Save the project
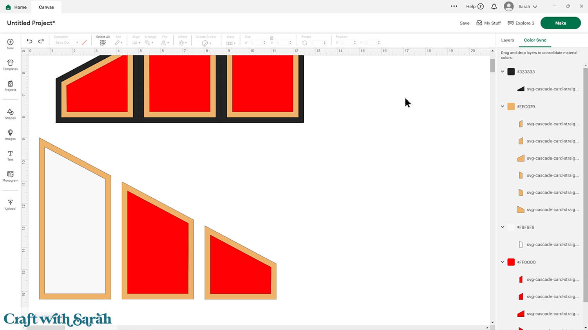This screenshot has width=588, height=330. point(465,23)
